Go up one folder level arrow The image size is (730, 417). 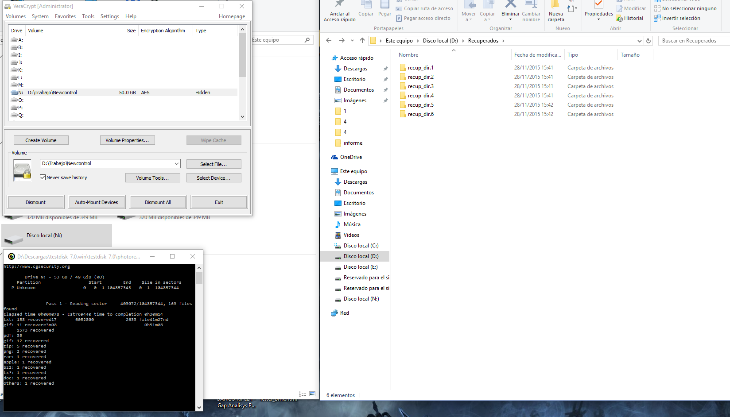click(x=362, y=40)
